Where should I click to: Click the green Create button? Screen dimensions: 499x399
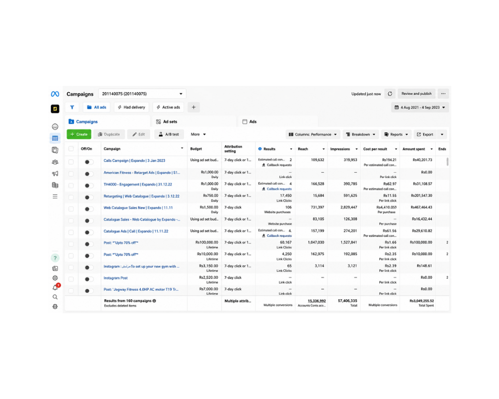point(79,134)
